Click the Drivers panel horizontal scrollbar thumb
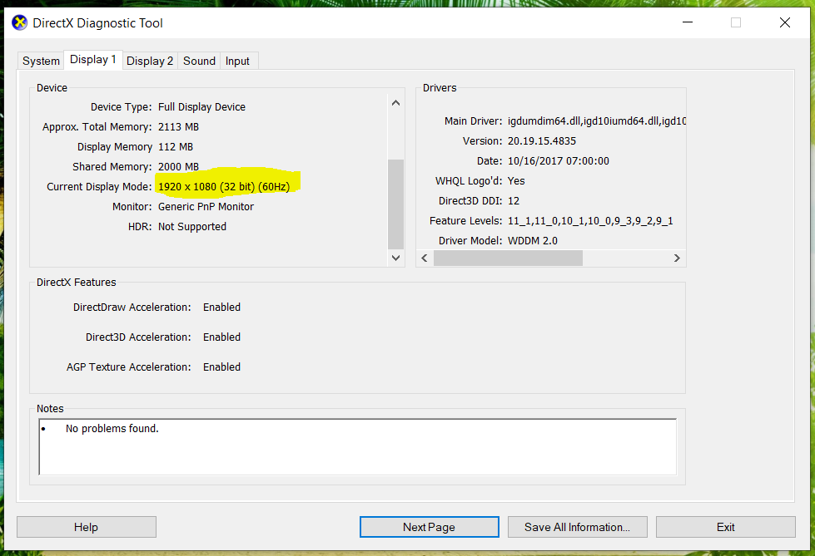 (508, 258)
